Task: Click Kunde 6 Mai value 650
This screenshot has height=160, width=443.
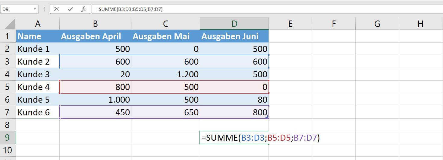Action: pos(165,112)
